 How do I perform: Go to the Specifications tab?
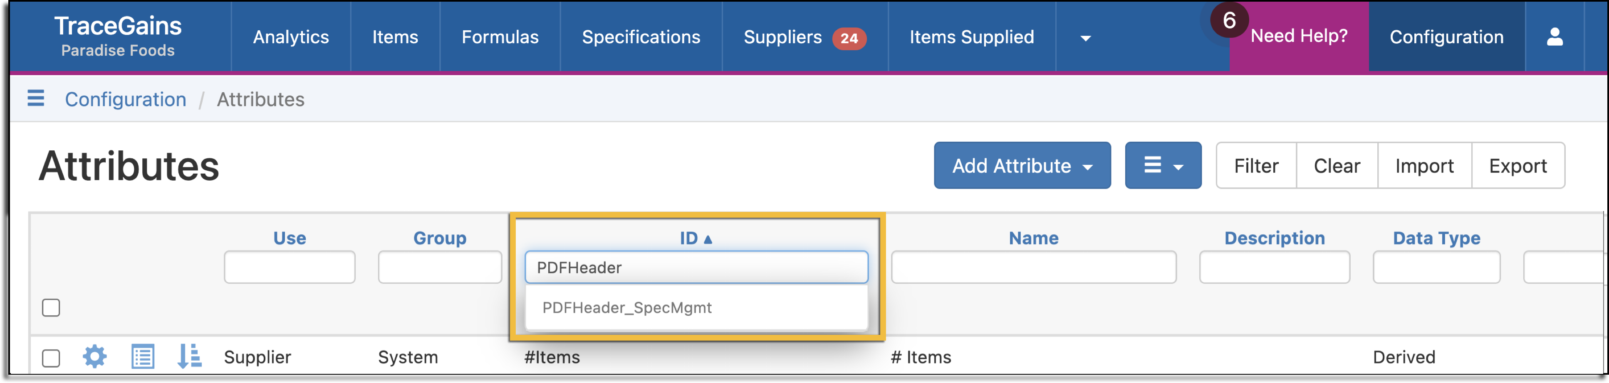(x=641, y=37)
